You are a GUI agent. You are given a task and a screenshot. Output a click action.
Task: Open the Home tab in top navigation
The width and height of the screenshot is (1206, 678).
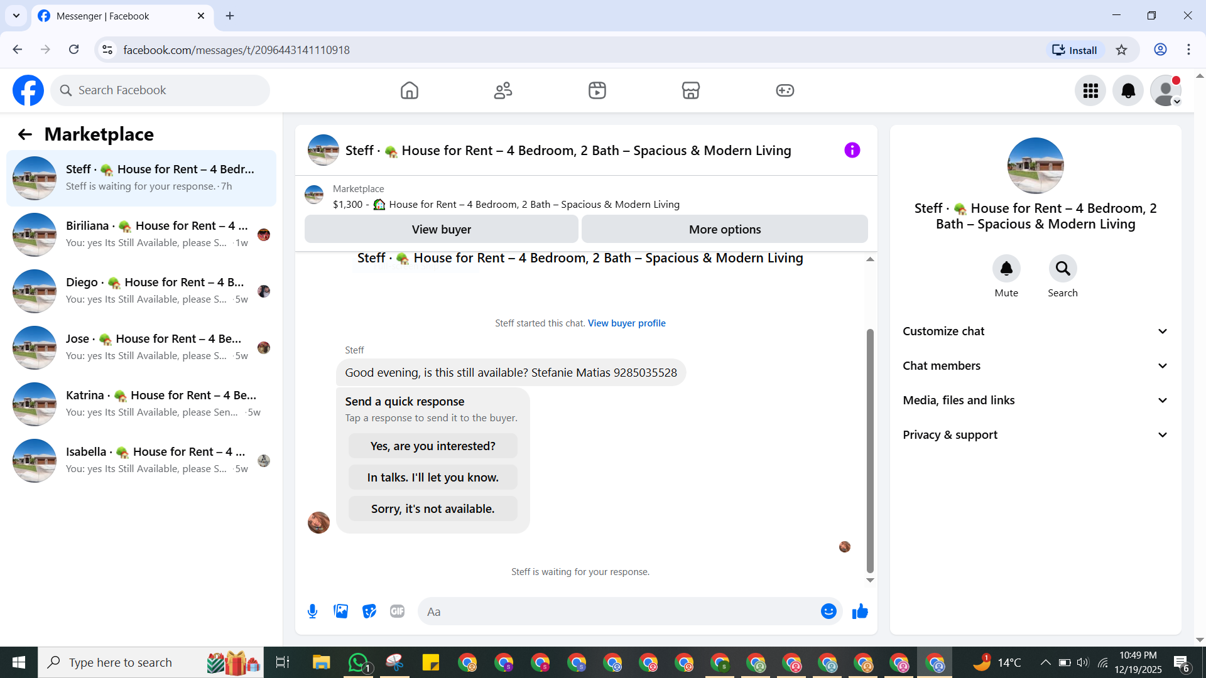(409, 90)
